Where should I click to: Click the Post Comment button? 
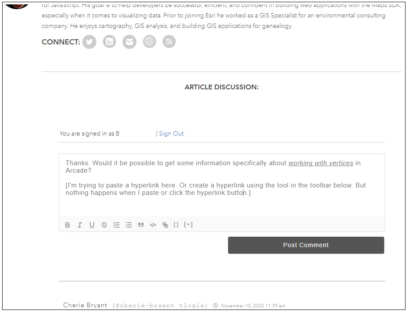(306, 245)
